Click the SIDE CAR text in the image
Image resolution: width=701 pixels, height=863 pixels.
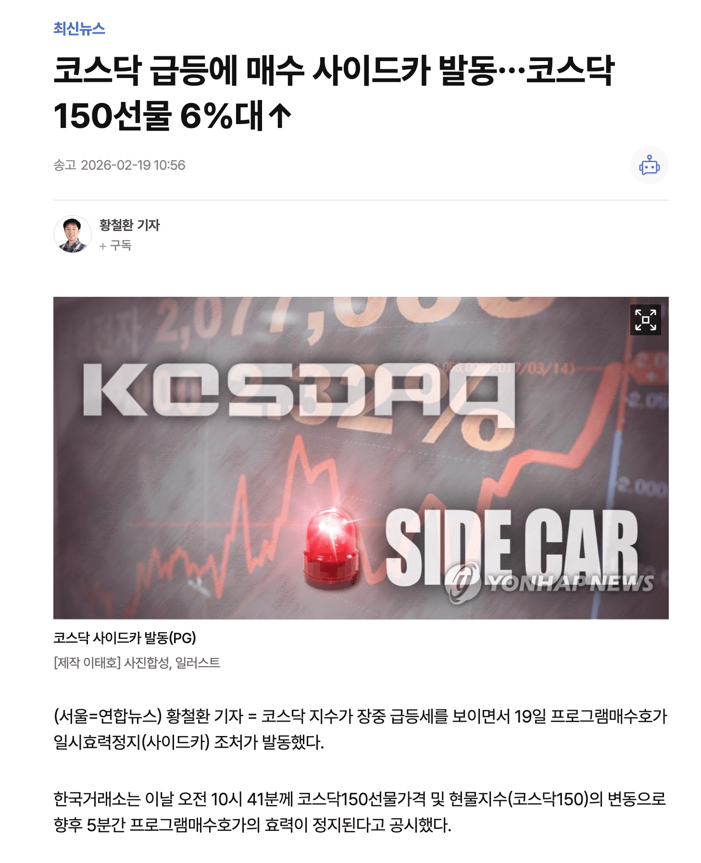pos(512,547)
